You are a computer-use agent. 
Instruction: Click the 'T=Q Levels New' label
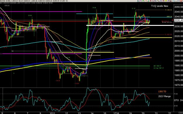coord(160,6)
